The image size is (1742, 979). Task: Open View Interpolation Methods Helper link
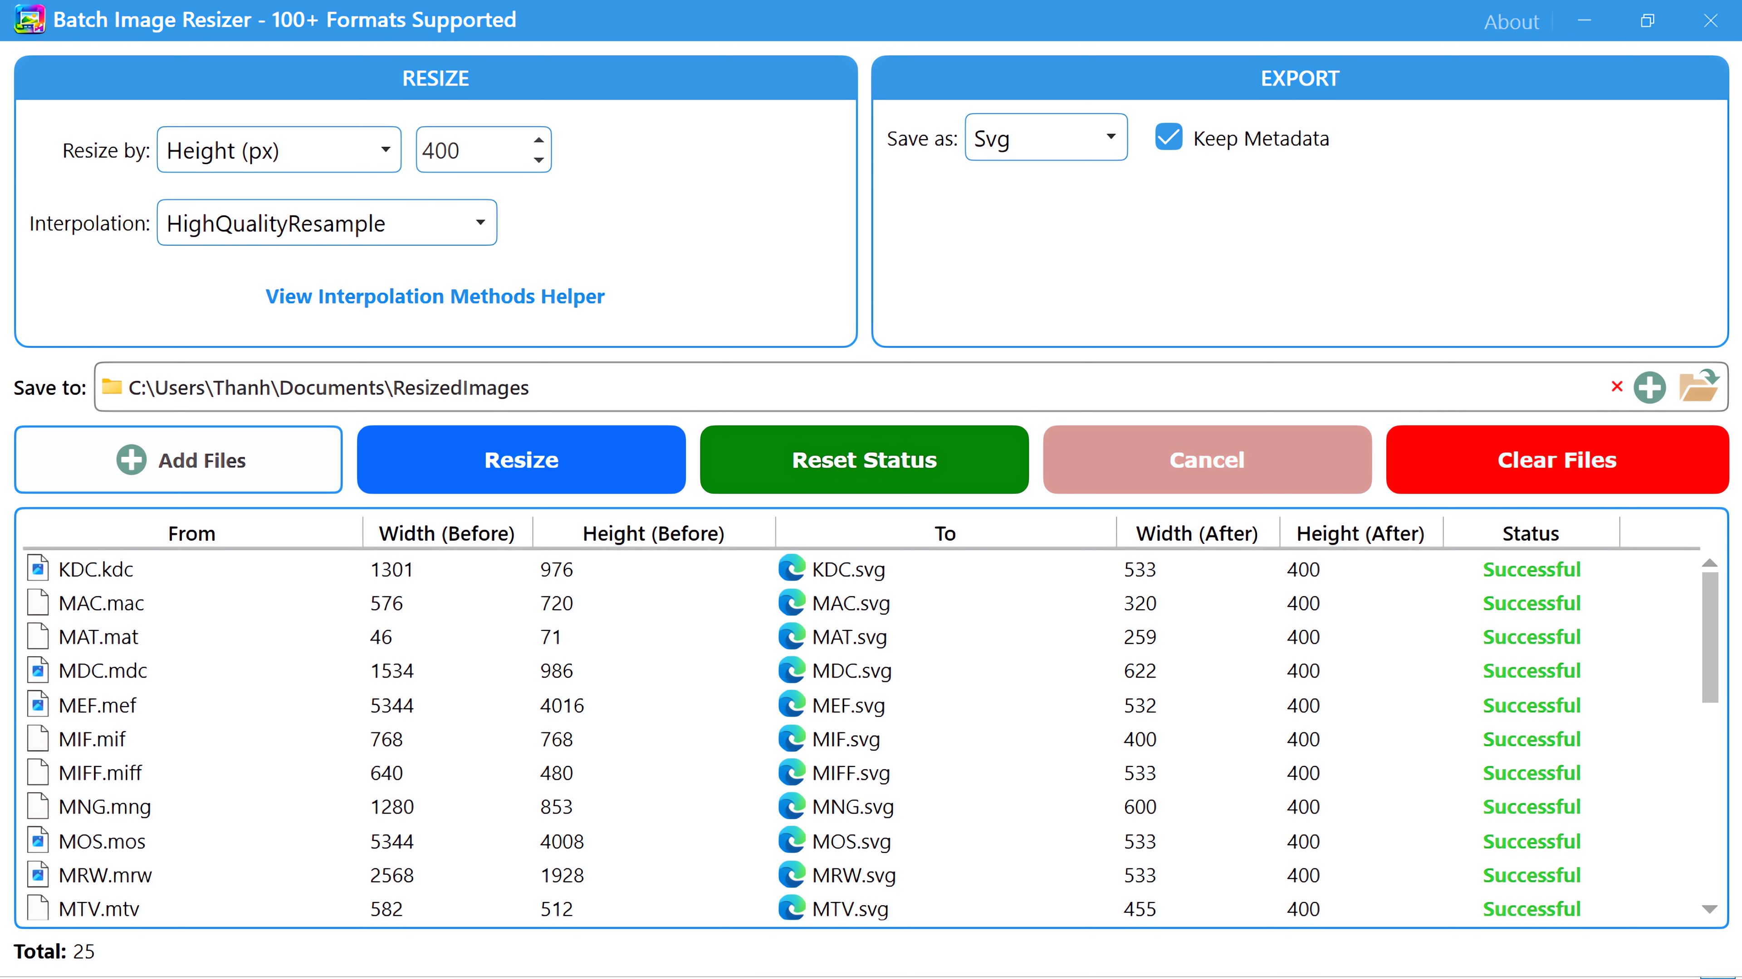[435, 296]
